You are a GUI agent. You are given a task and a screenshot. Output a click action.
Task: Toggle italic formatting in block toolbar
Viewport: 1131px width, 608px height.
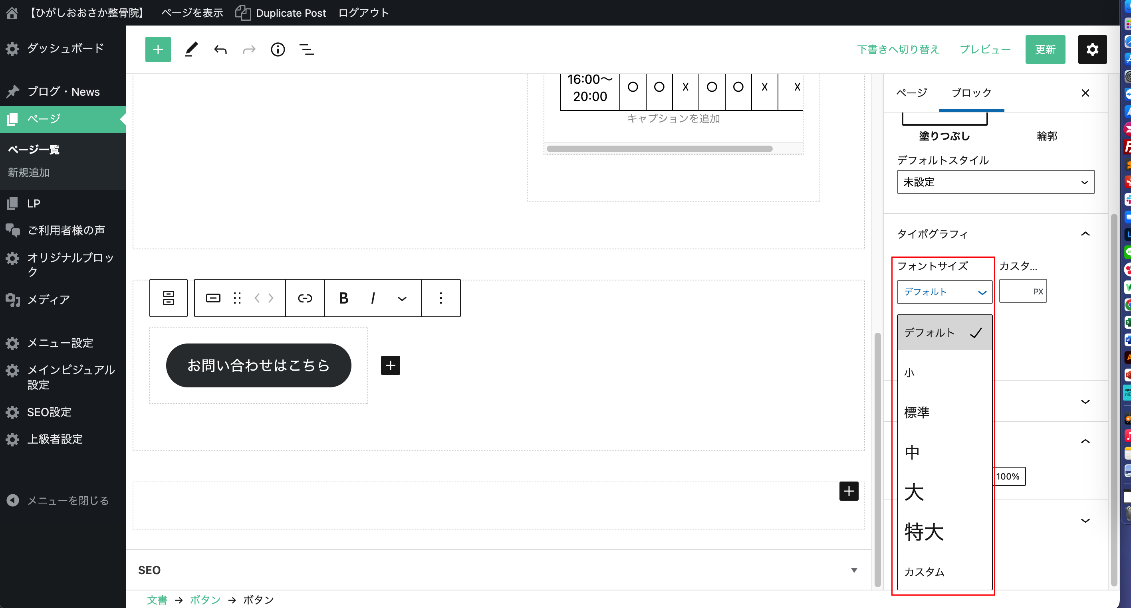(x=372, y=298)
